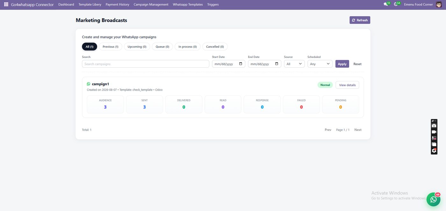Click View details for campign1
Viewport: 446px width, 211px height.
[x=347, y=85]
